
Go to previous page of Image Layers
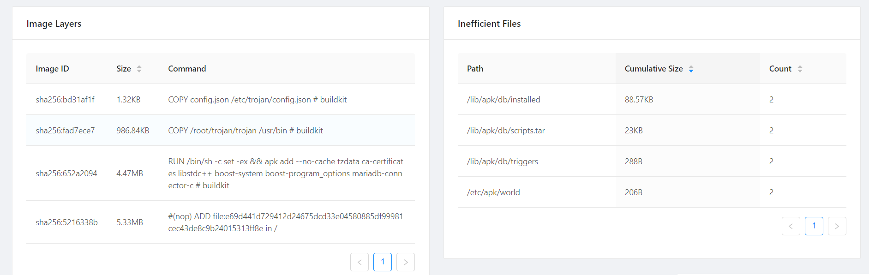pos(360,262)
